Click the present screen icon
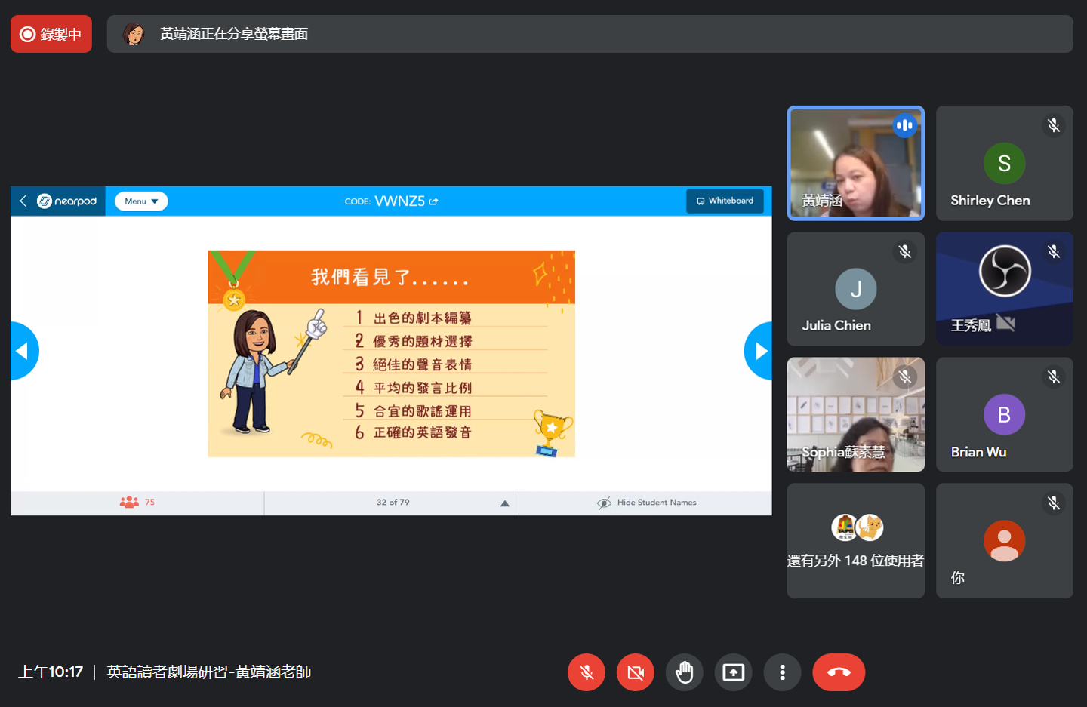This screenshot has width=1087, height=707. click(734, 672)
